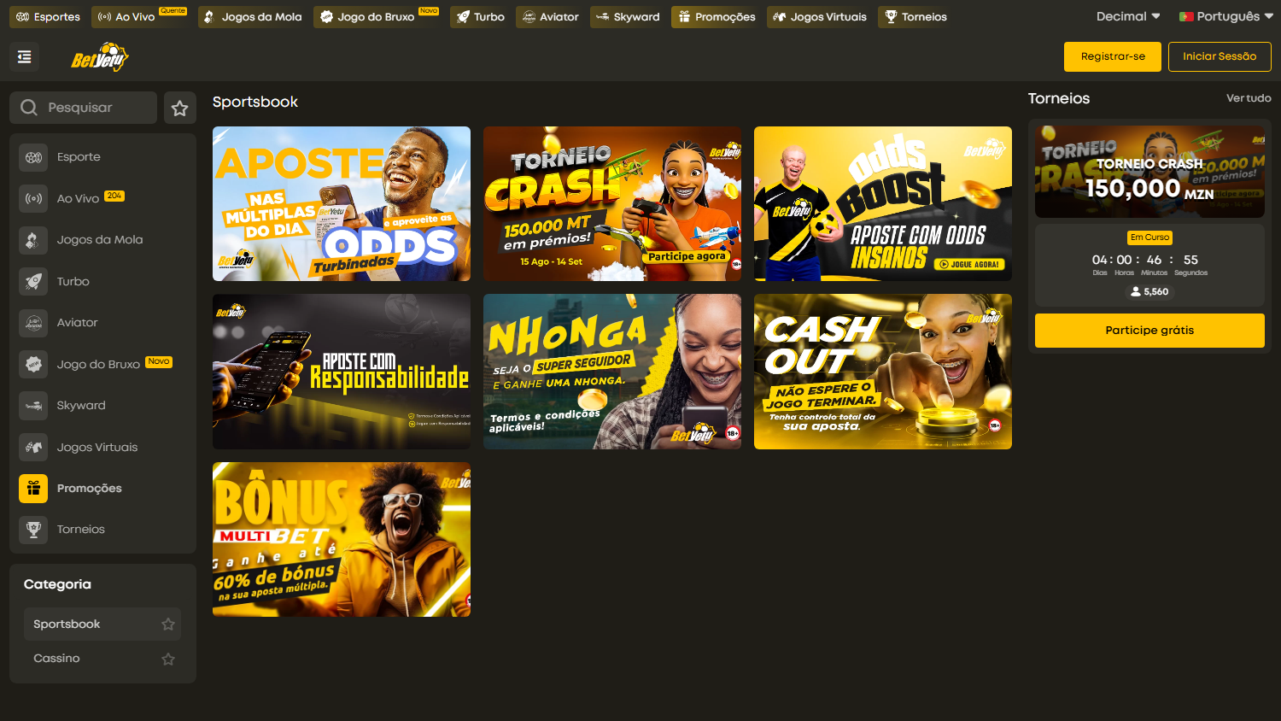The height and width of the screenshot is (721, 1281).
Task: Click the Sportsbook section heading
Action: [x=255, y=102]
